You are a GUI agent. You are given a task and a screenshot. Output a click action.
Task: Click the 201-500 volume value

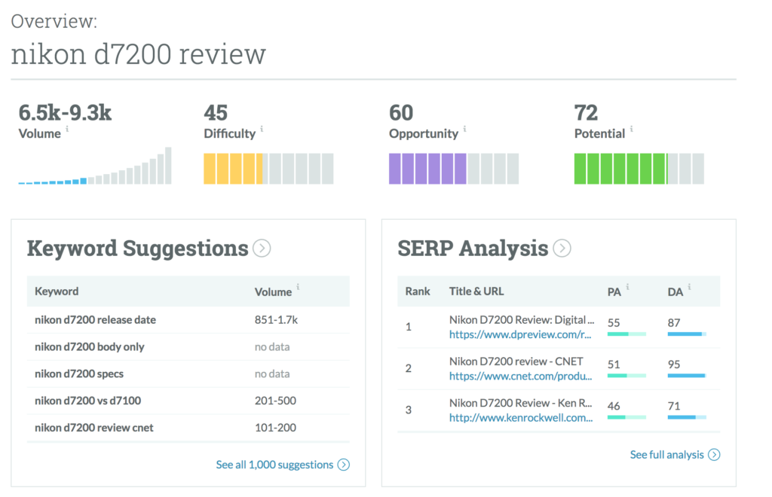point(275,401)
